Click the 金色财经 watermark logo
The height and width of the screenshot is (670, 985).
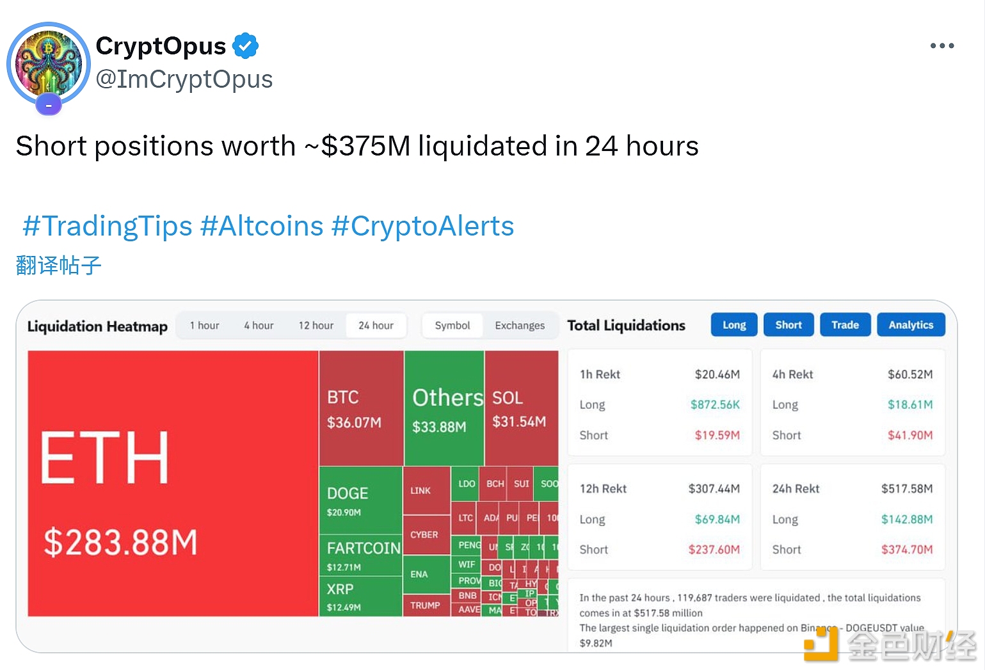890,645
